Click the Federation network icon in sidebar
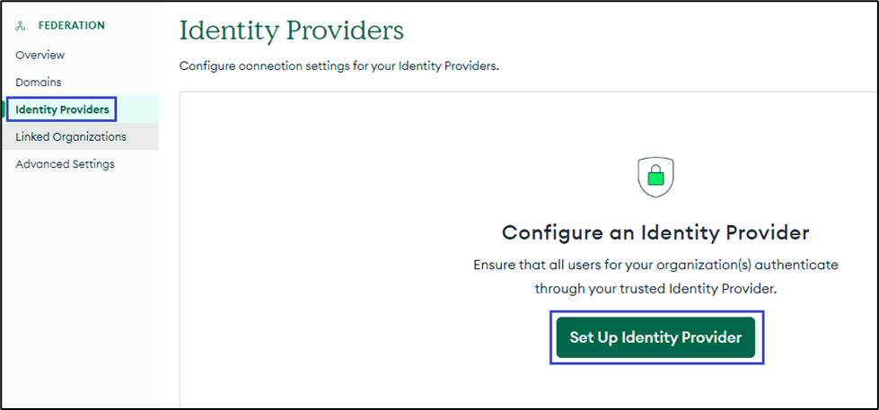 coord(21,26)
